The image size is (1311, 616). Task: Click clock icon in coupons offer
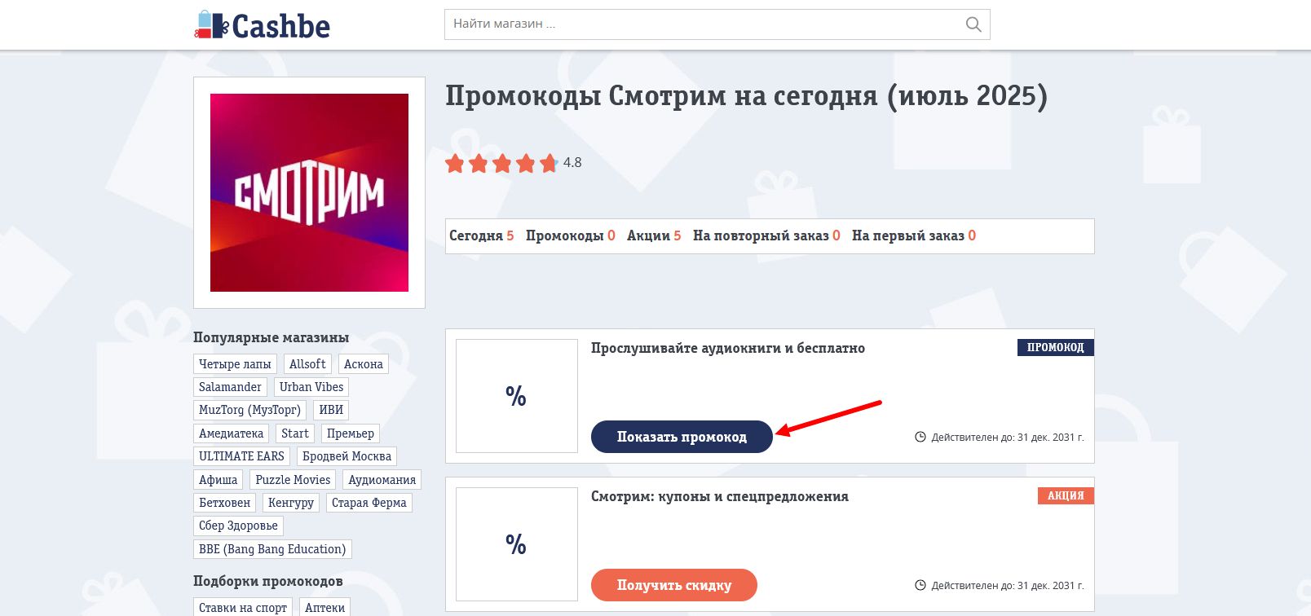point(920,585)
